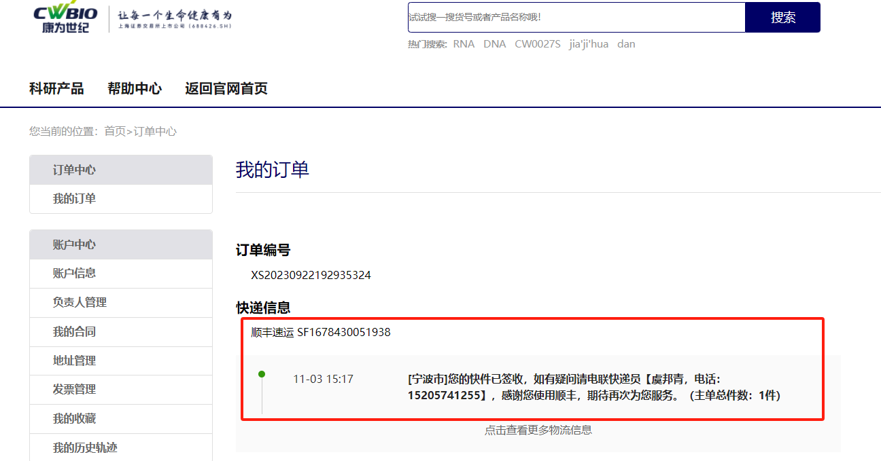Open the 科研产品 menu

click(x=56, y=88)
